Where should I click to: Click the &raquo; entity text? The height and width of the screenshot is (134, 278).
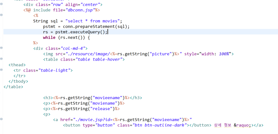[242, 125]
